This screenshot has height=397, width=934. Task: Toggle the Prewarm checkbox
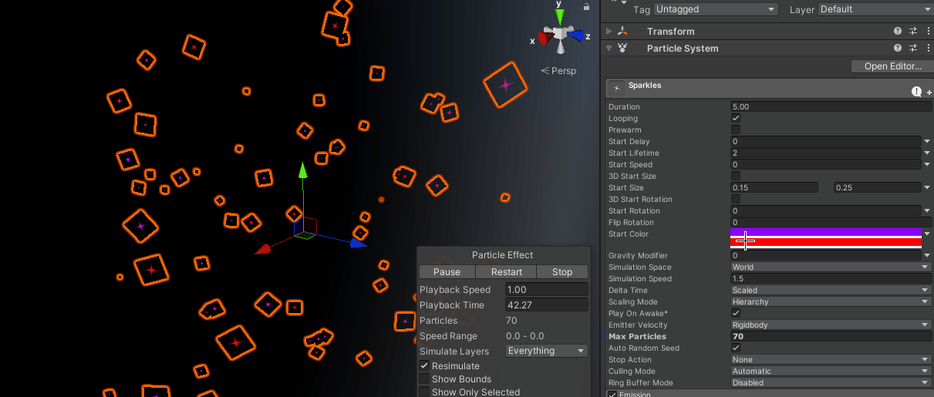tap(736, 130)
